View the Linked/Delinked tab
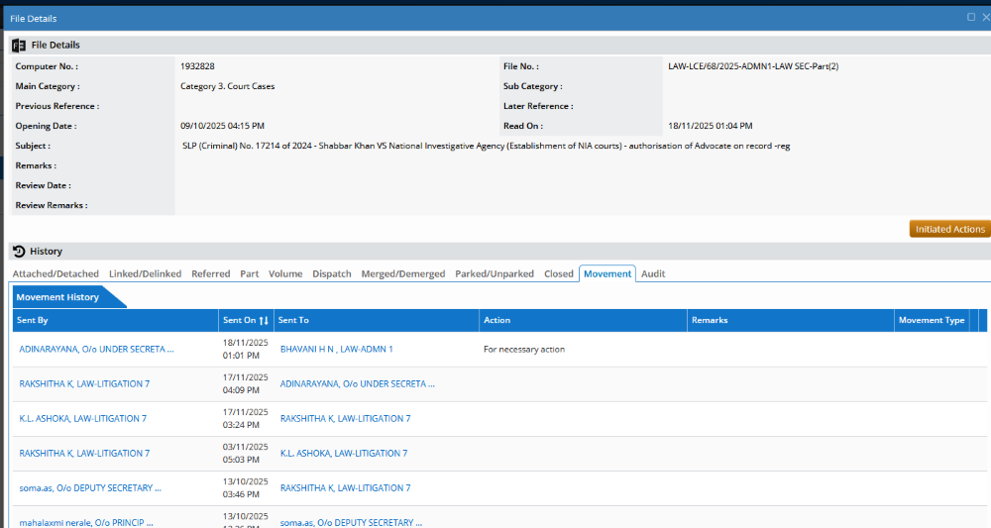Image resolution: width=991 pixels, height=528 pixels. (x=145, y=273)
